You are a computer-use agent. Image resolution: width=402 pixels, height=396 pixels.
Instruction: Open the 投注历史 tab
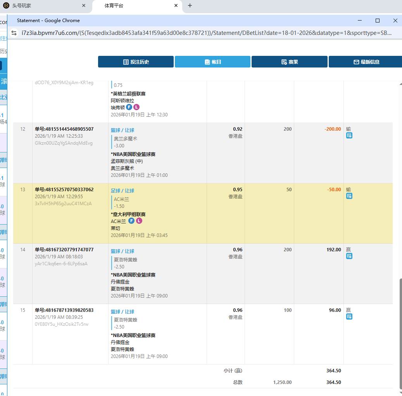pos(136,62)
